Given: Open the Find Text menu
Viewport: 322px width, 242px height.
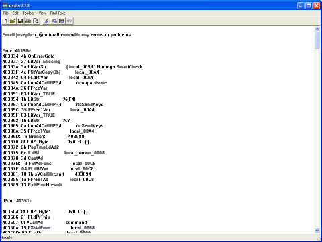Looking at the screenshot, I should pos(58,13).
